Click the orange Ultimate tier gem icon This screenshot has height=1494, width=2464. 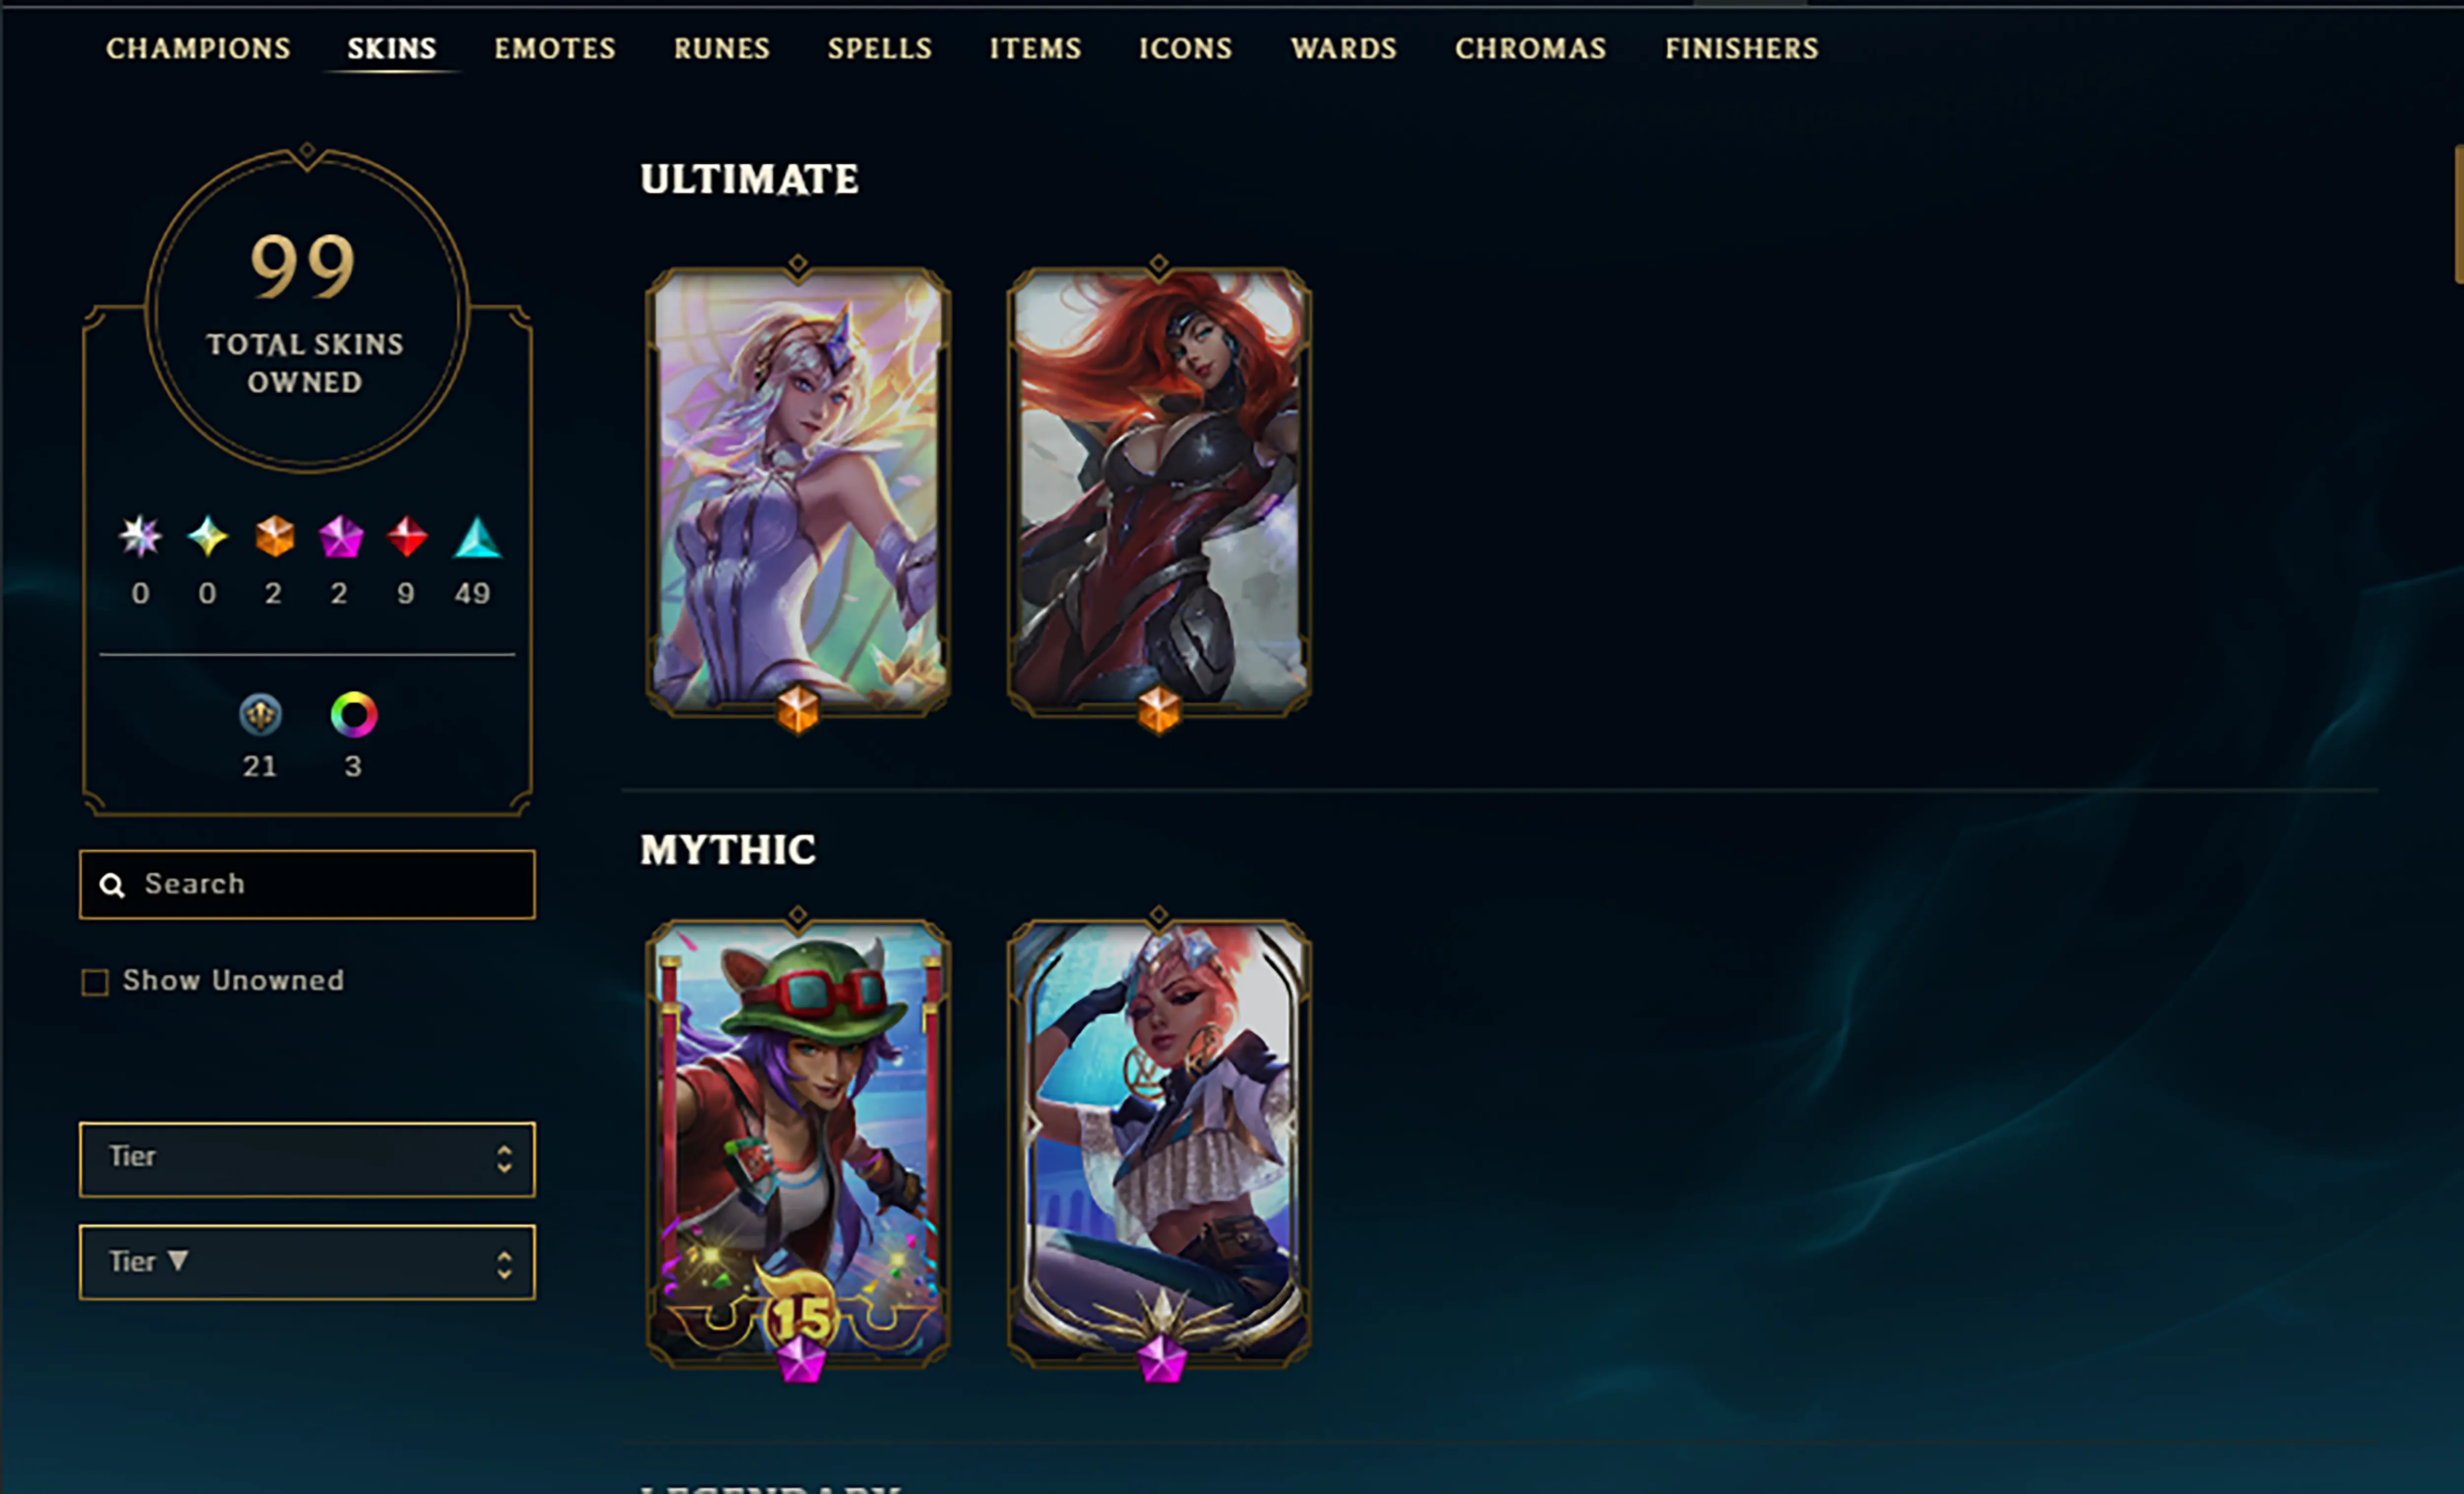(274, 536)
